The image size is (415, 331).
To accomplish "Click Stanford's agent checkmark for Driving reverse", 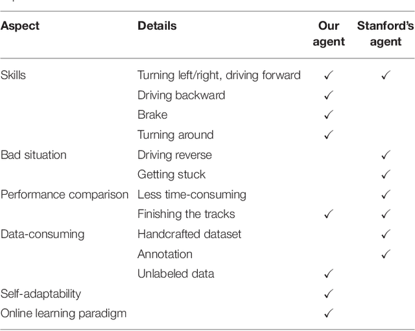I will pos(386,155).
